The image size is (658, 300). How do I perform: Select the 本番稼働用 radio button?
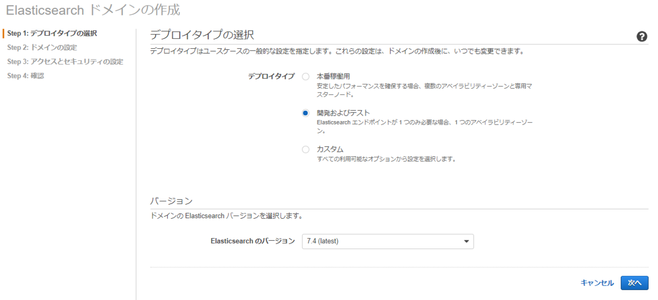click(x=305, y=76)
